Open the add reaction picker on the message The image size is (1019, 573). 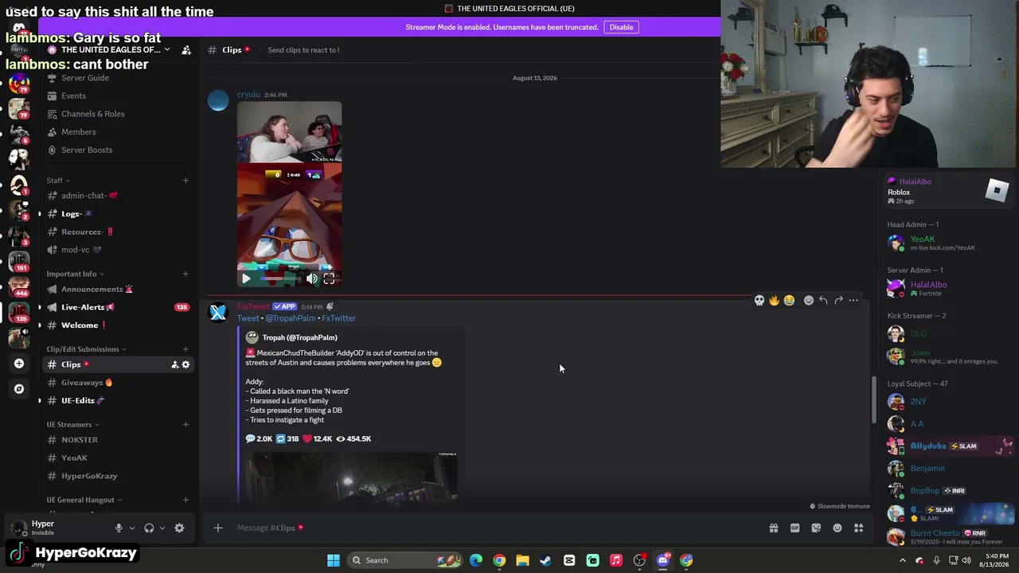point(808,300)
